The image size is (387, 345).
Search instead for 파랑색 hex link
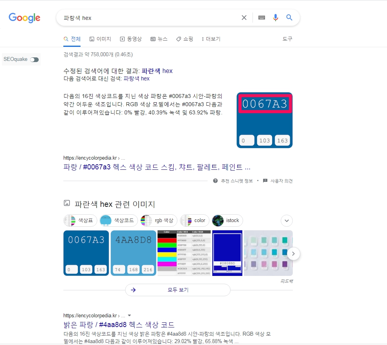pyautogui.click(x=136, y=78)
